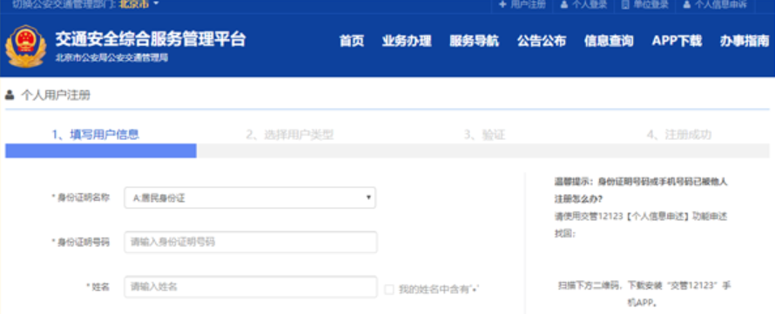The height and width of the screenshot is (314, 775).
Task: Click the building icon beside 单位登录
Action: coord(626,4)
